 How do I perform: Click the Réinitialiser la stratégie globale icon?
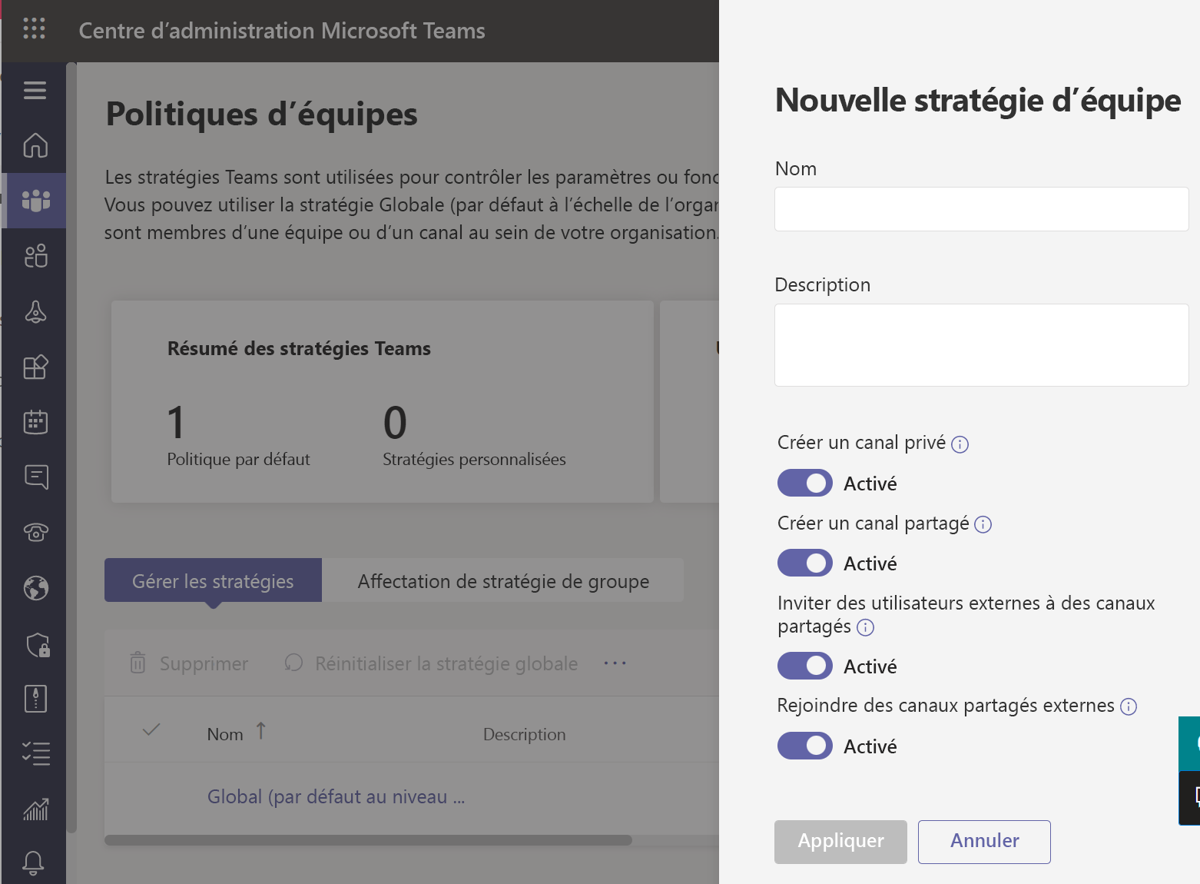coord(293,663)
